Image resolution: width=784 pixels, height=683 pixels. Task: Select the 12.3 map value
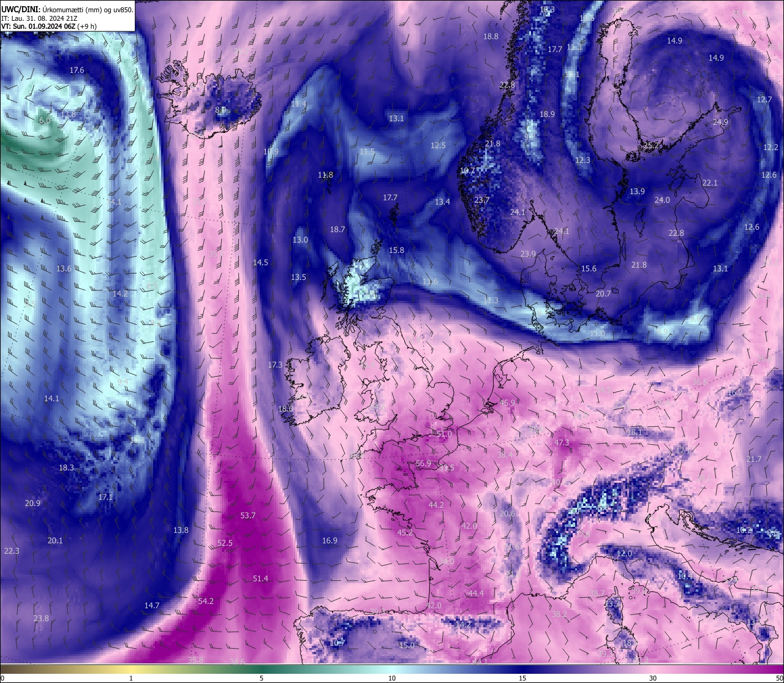point(582,160)
